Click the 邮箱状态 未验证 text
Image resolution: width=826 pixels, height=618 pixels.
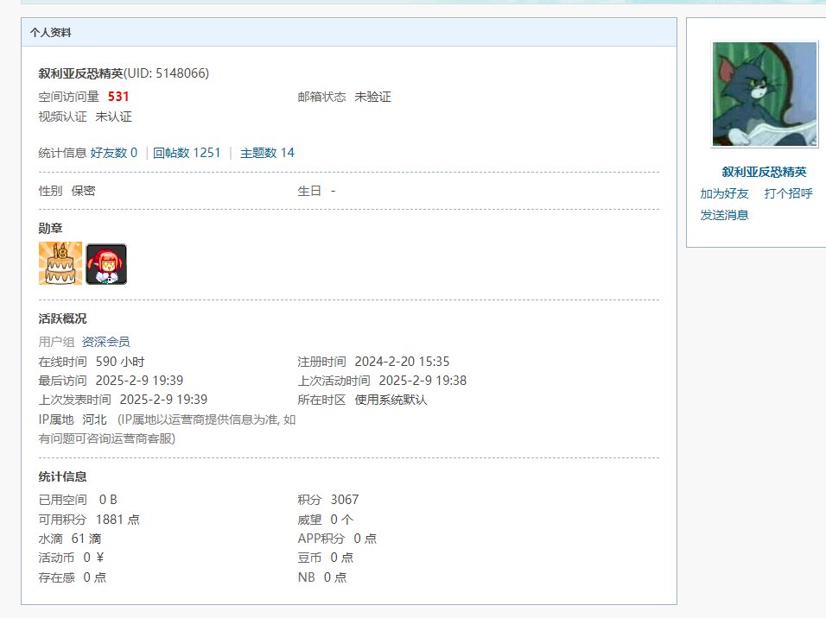(345, 97)
